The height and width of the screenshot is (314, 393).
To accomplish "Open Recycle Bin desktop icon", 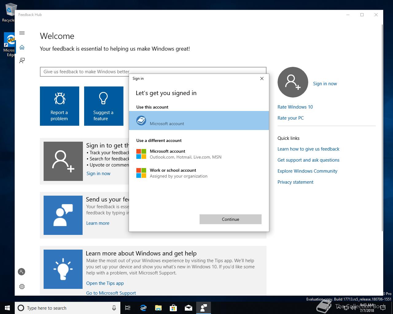I will 9,13.
